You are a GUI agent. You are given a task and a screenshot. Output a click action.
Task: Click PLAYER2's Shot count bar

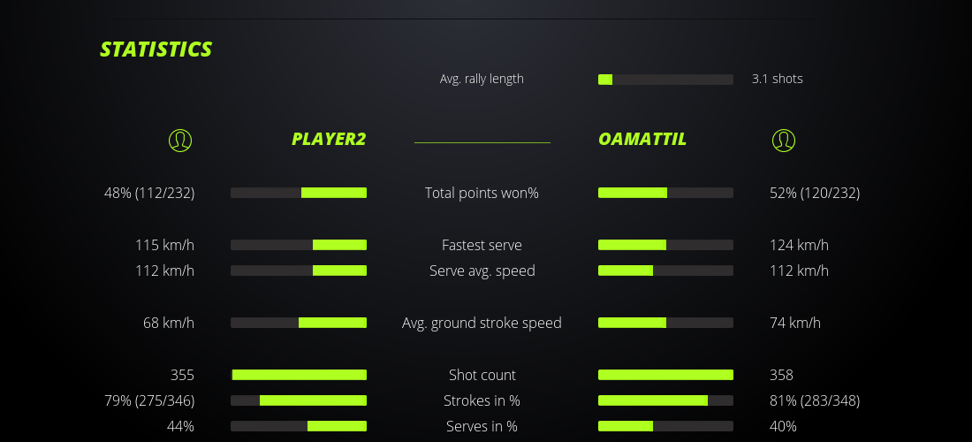pyautogui.click(x=299, y=375)
